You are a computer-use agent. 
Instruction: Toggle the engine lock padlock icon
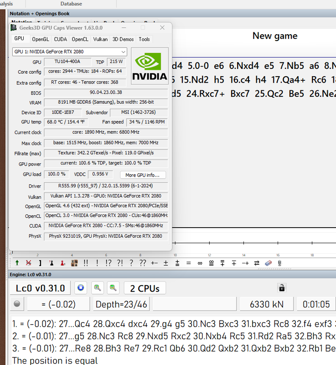pos(282,288)
